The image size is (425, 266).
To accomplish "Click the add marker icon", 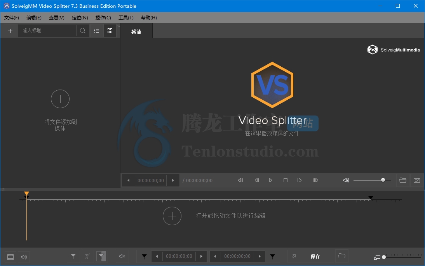I will (73, 256).
